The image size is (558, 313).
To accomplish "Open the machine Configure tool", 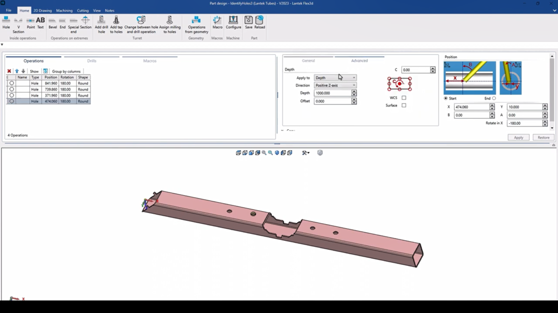I will 233,23.
